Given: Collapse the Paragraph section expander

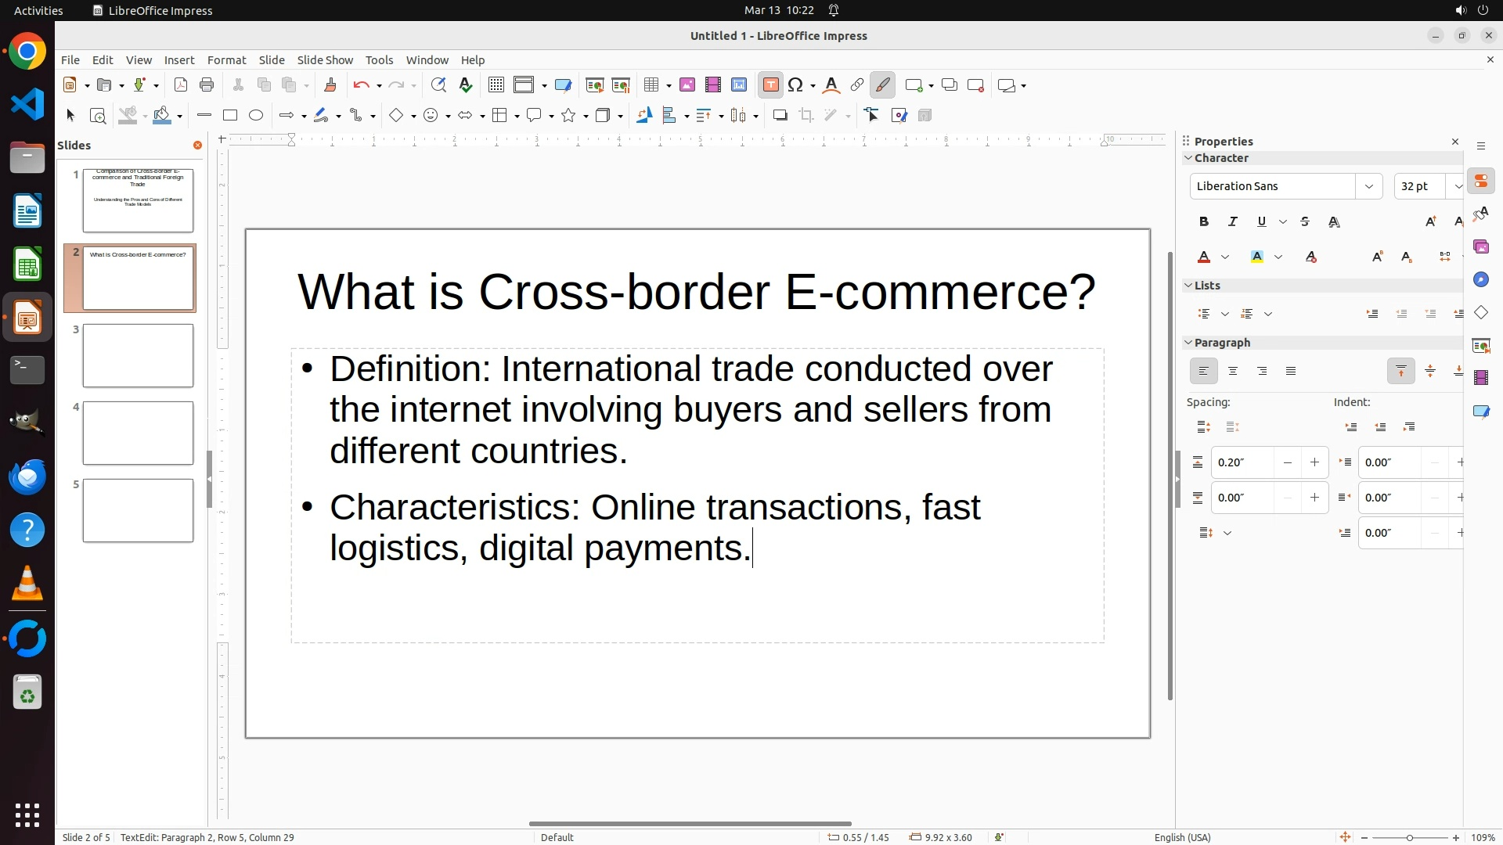Looking at the screenshot, I should pyautogui.click(x=1188, y=343).
